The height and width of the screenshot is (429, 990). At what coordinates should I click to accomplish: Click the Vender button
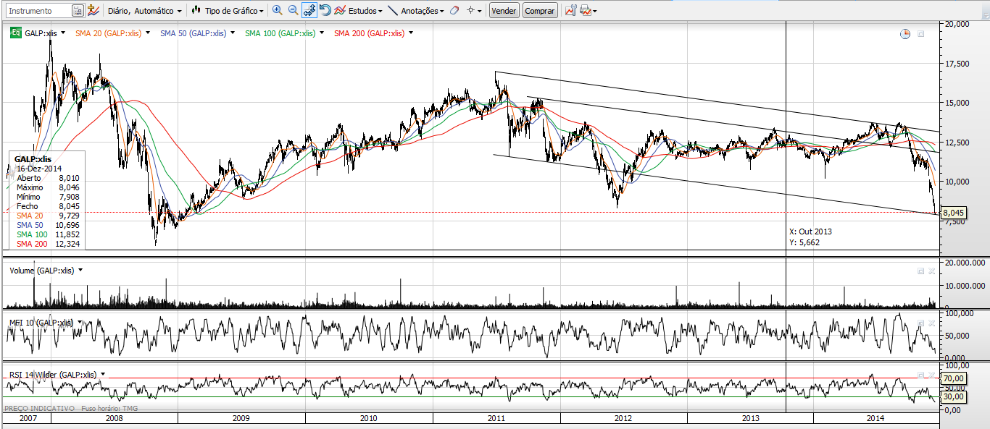[504, 11]
